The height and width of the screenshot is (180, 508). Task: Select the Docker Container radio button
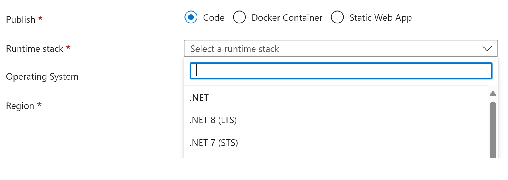pos(239,17)
